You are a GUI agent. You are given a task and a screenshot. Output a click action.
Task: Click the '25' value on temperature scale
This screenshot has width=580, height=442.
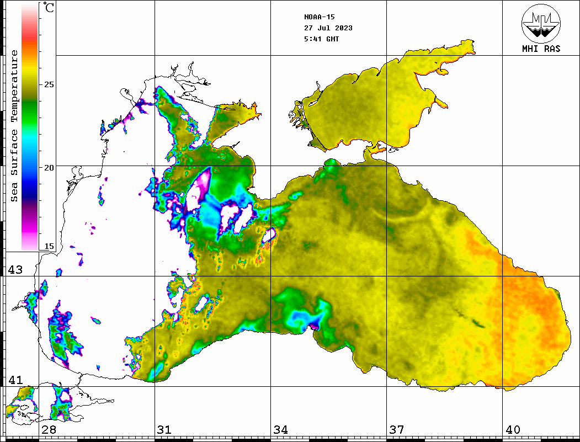(49, 84)
